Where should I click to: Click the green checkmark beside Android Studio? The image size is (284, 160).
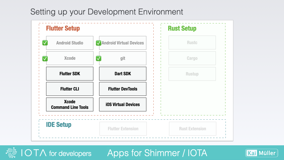coord(45,43)
